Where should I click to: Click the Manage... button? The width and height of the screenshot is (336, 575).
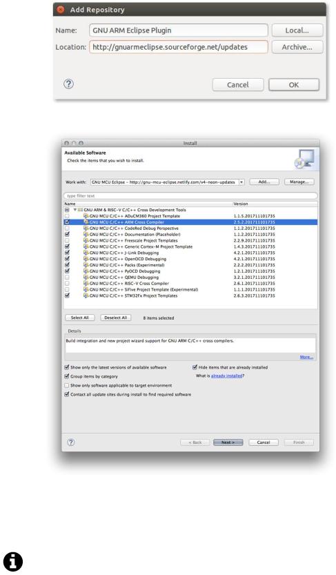click(x=299, y=182)
